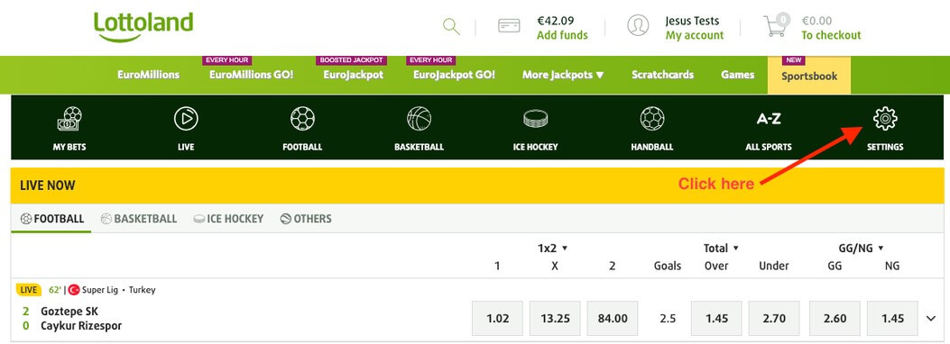This screenshot has height=344, width=950.
Task: Open the GG/NG market dropdown
Action: pos(859,248)
